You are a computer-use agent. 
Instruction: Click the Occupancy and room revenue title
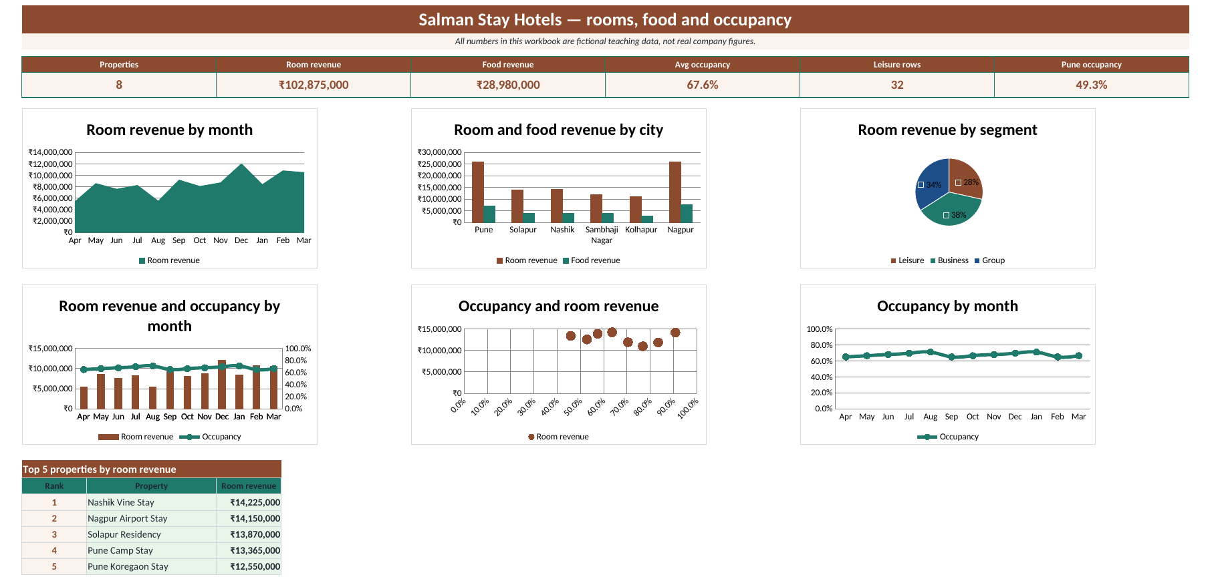point(559,306)
